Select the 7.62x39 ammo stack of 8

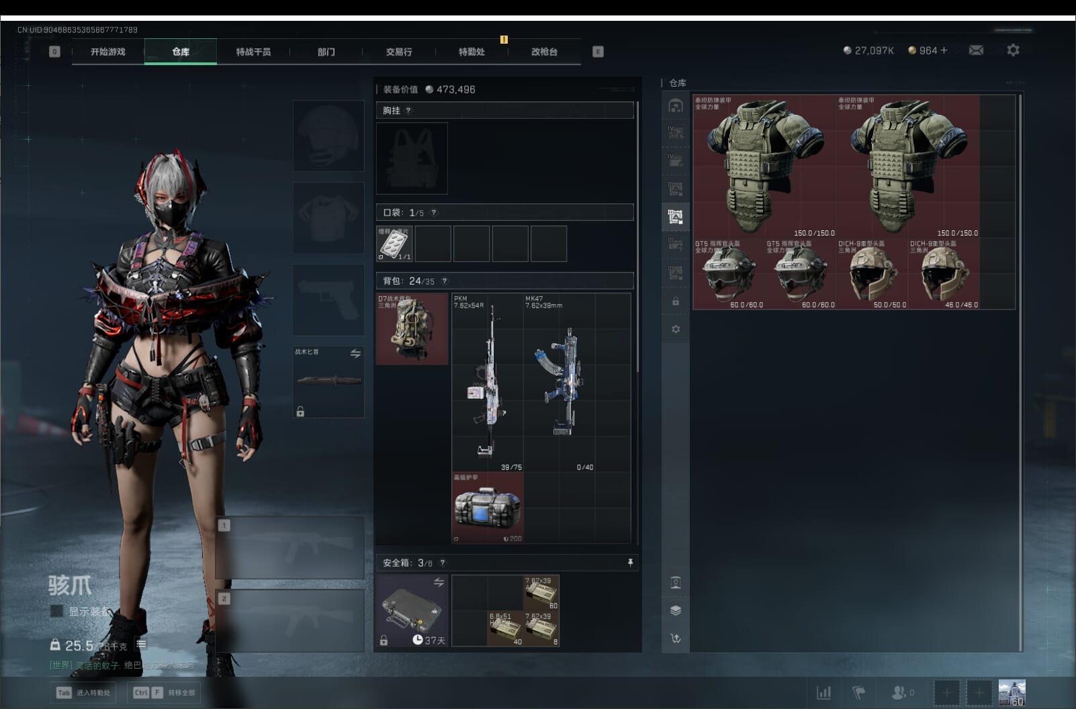tap(541, 629)
